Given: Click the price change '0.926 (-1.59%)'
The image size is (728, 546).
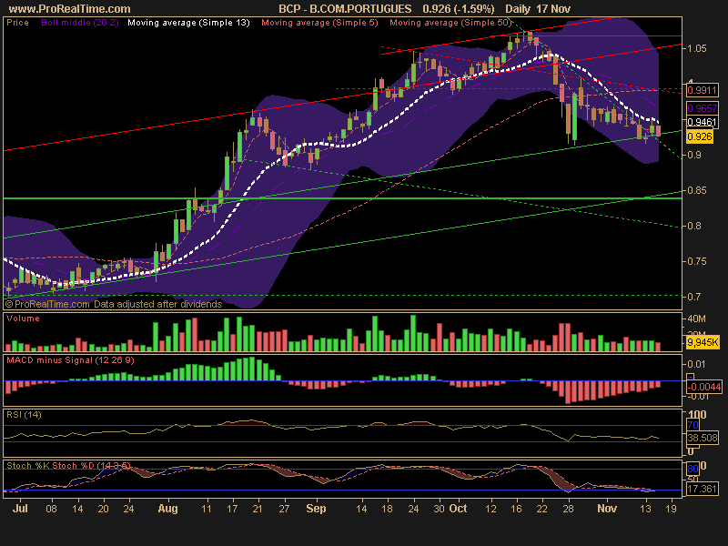Looking at the screenshot, I should (x=459, y=9).
